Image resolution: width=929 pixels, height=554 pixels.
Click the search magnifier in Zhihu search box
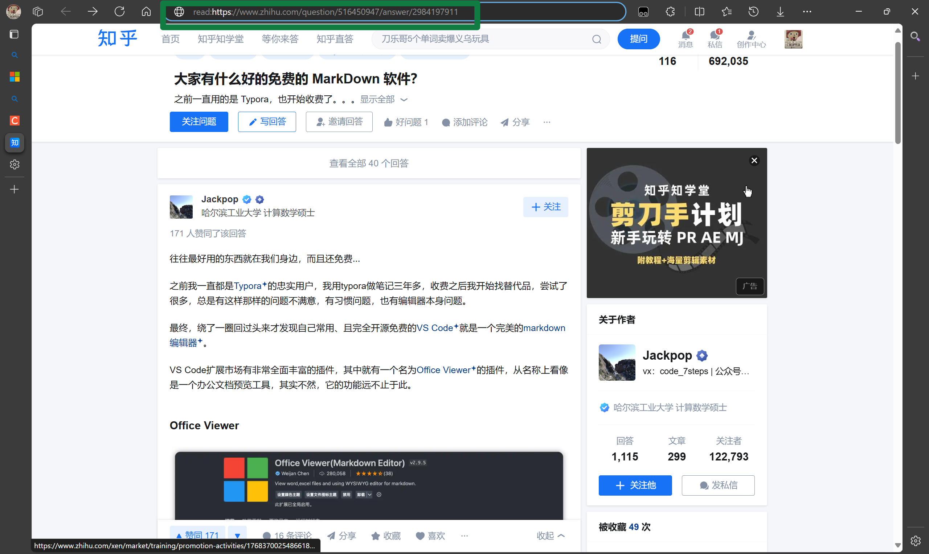coord(597,39)
